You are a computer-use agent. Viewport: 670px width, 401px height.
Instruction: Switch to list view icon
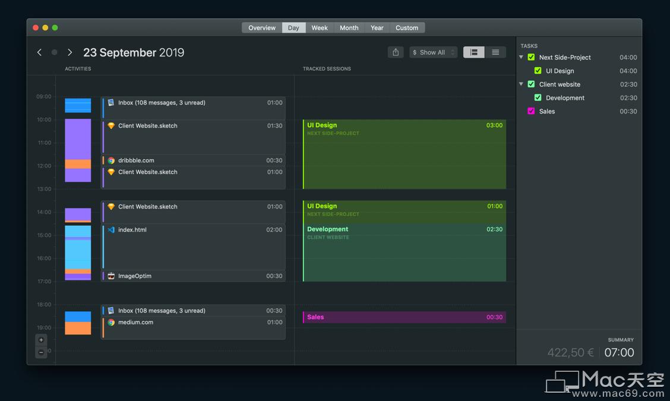495,52
